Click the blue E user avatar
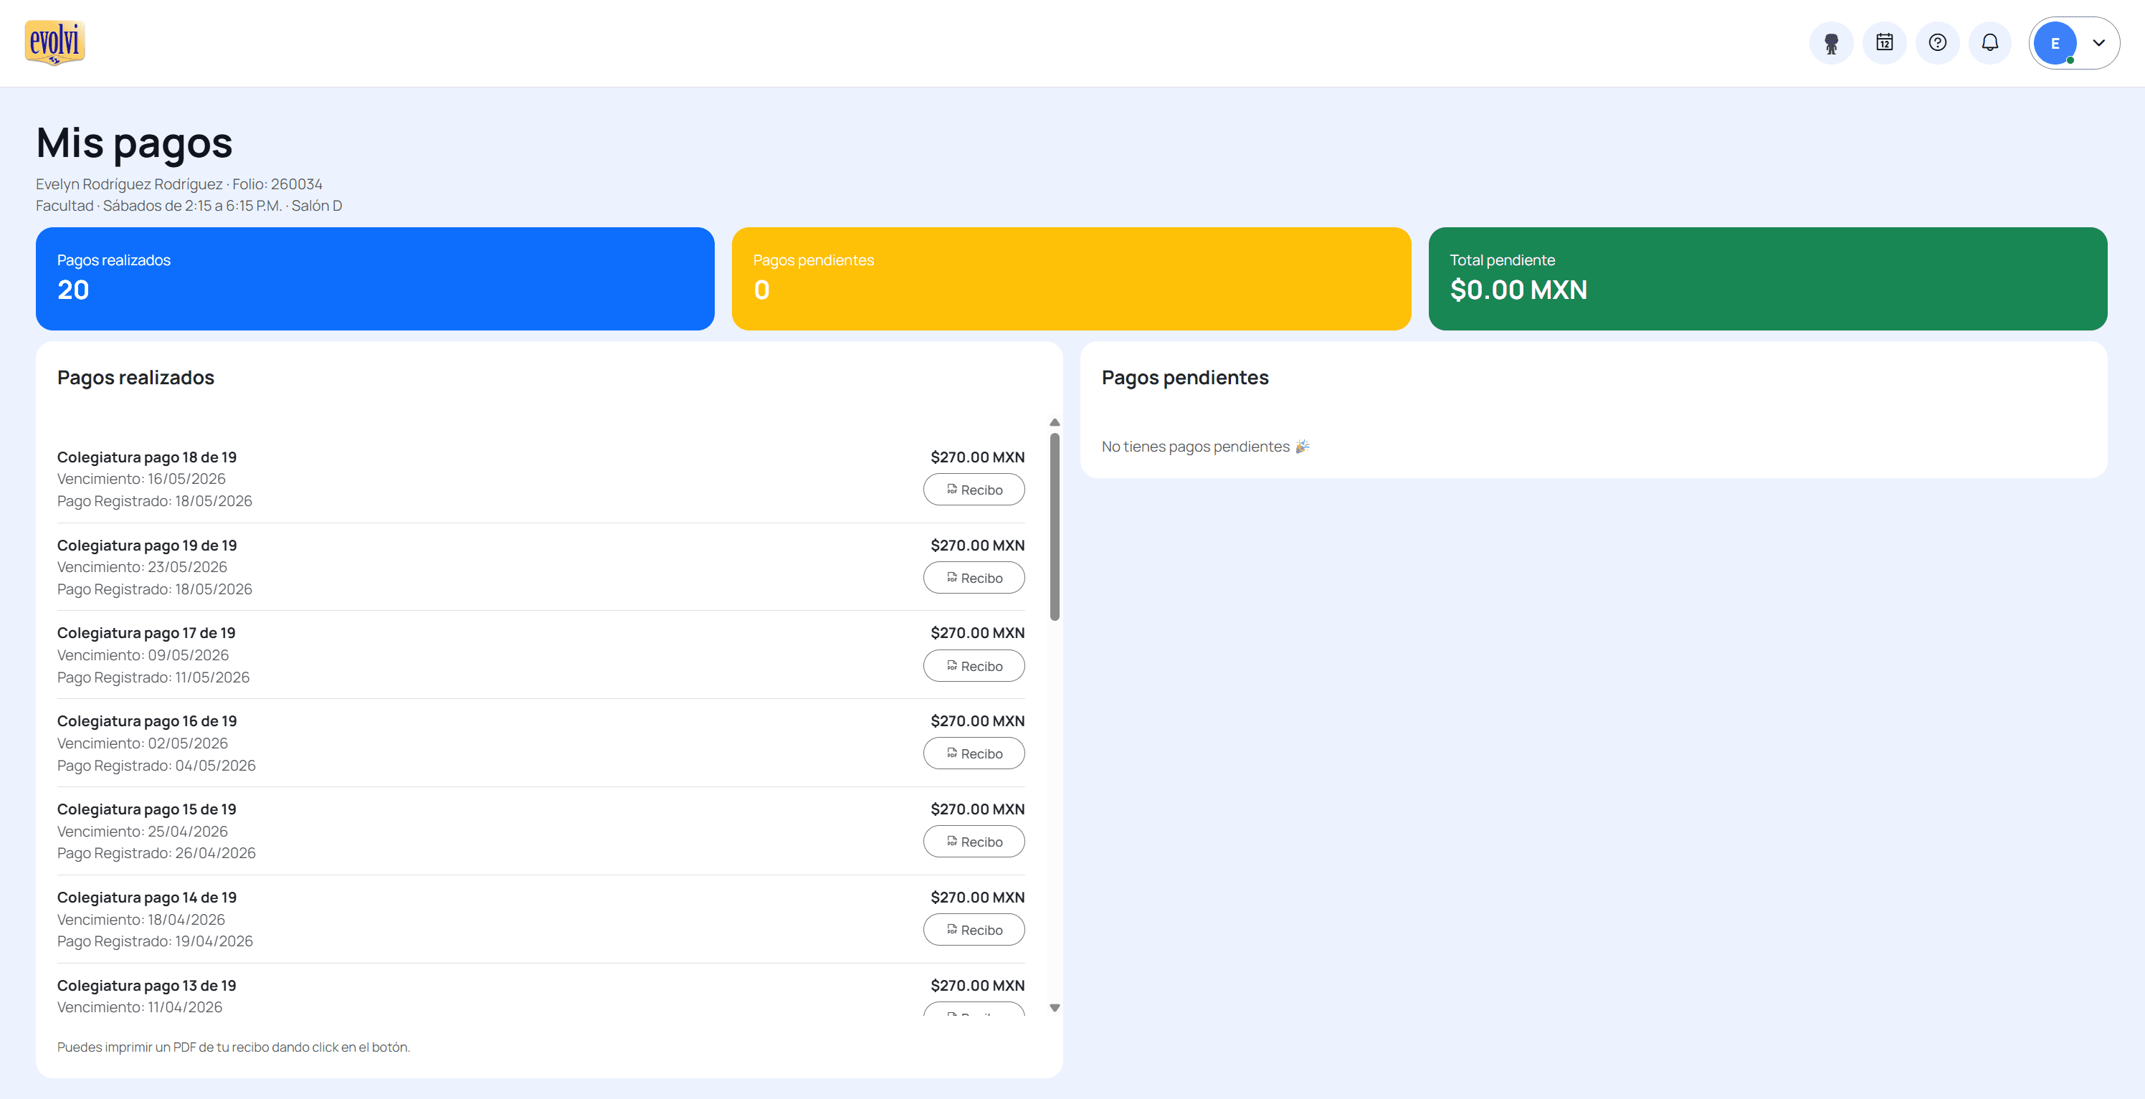The width and height of the screenshot is (2145, 1099). tap(2055, 43)
